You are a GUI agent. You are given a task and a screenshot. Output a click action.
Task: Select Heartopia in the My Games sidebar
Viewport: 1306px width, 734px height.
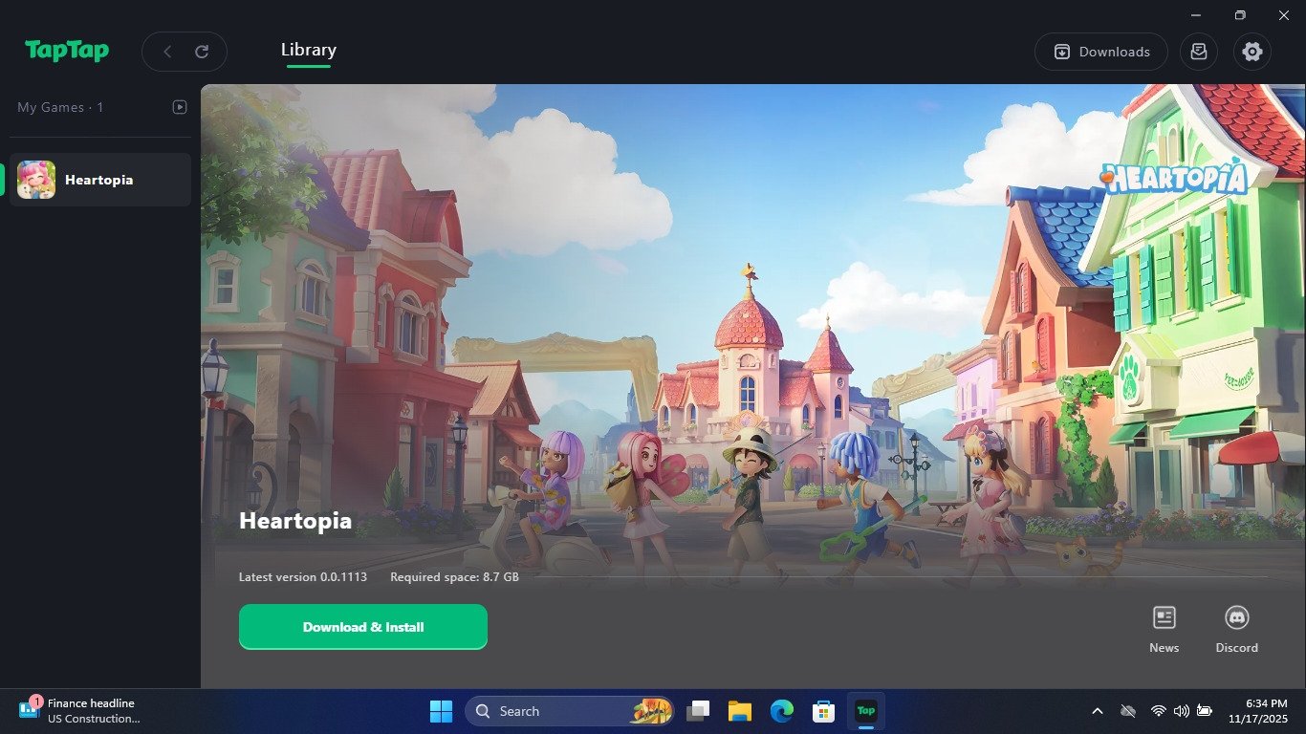tap(99, 179)
